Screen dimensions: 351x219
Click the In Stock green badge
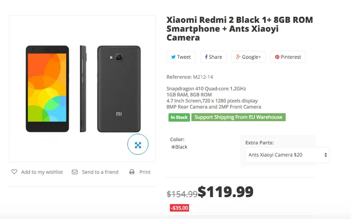pyautogui.click(x=179, y=117)
